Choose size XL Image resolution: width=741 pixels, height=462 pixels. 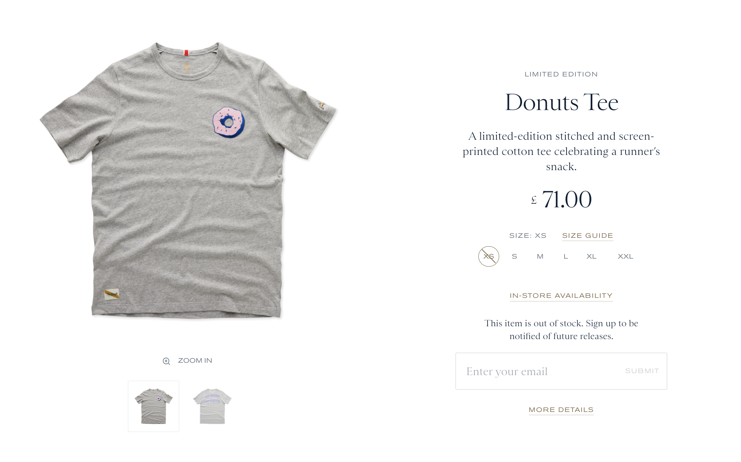point(591,257)
